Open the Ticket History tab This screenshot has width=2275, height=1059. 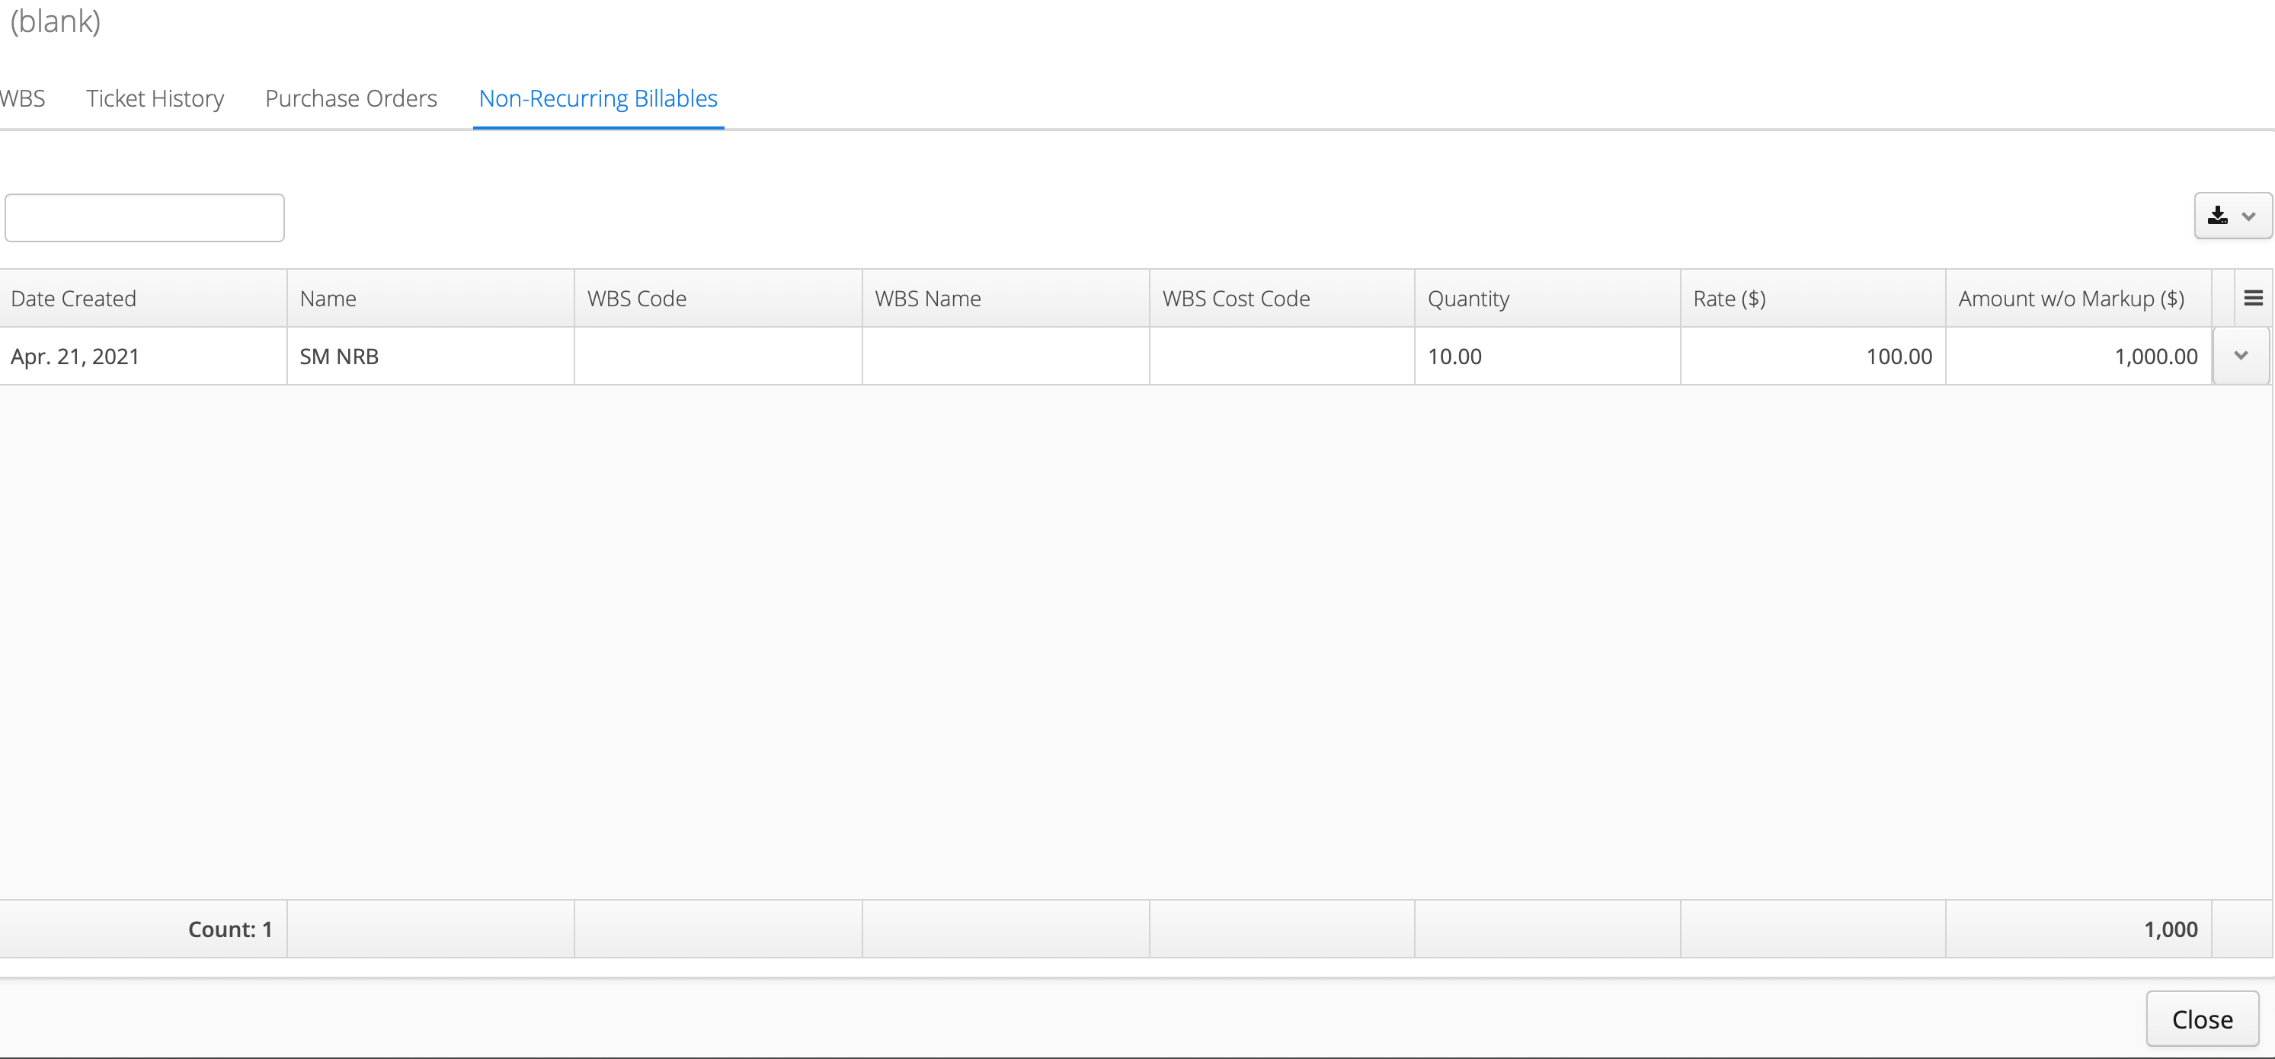pyautogui.click(x=155, y=98)
